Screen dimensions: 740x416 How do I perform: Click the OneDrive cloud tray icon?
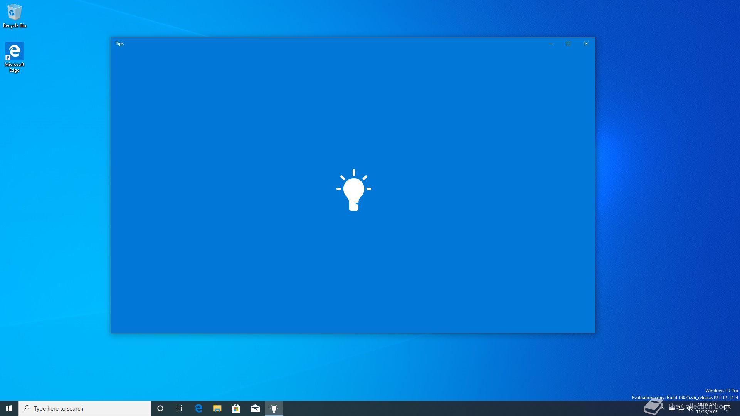click(672, 408)
